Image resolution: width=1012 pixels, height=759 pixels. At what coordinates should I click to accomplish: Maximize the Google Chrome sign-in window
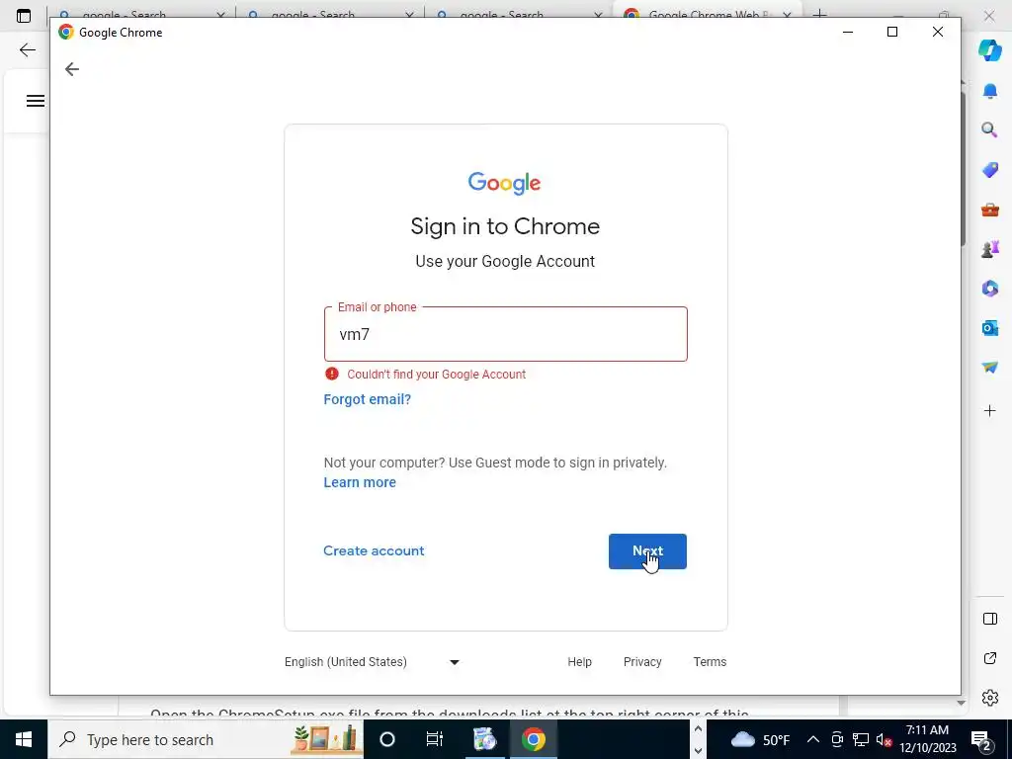pos(892,32)
